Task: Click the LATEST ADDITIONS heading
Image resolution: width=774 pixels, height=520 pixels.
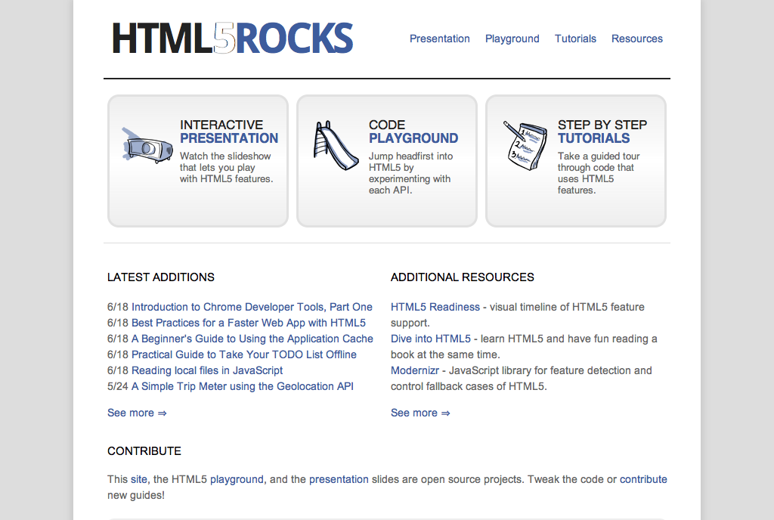Action: 161,277
